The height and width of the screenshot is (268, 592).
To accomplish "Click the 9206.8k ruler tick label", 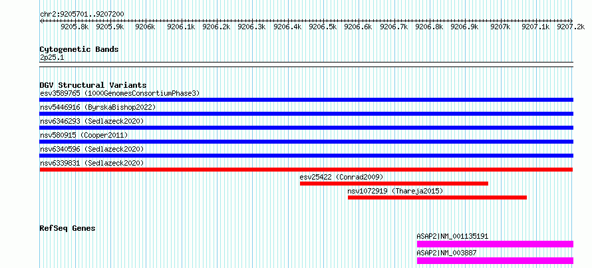I will [x=429, y=27].
